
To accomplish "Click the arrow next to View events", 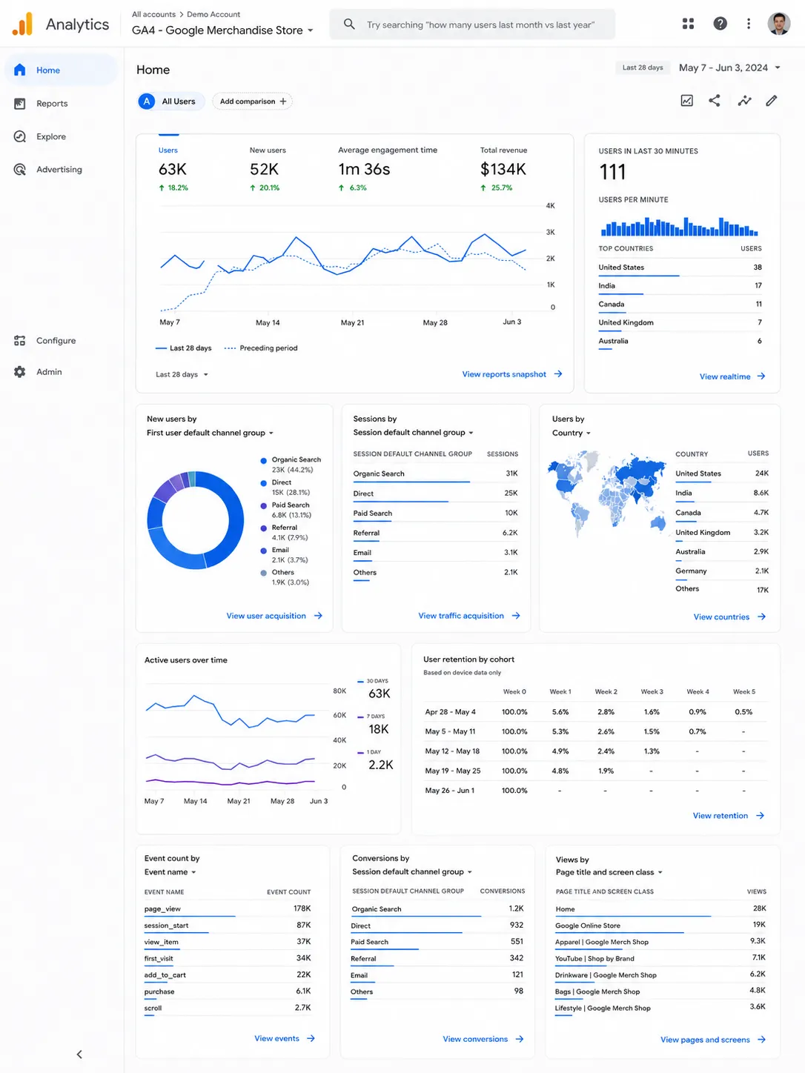I will pos(311,1038).
